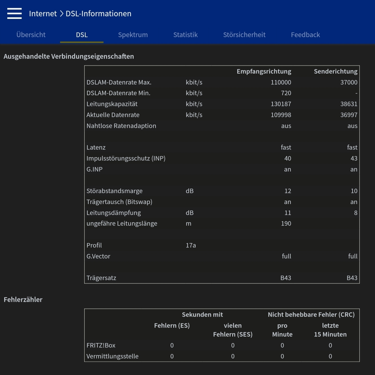Click the profile value 17a
The image size is (375, 375).
point(191,245)
